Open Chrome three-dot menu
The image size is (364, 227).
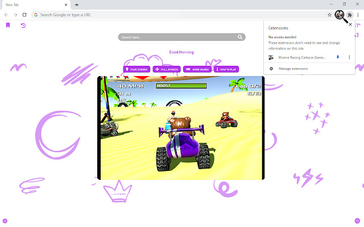coord(358,15)
